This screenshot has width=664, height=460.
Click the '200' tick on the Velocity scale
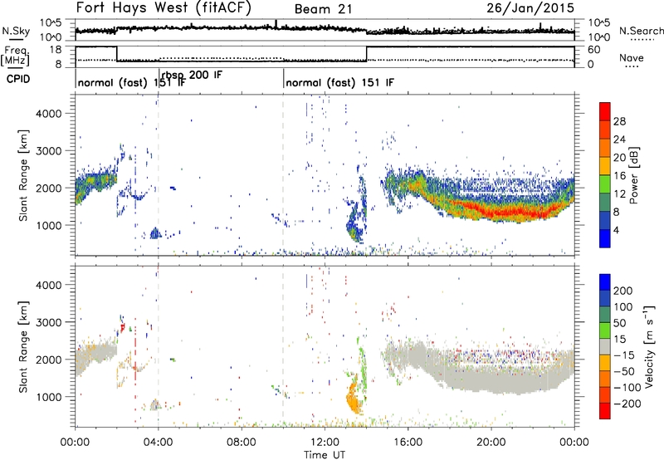pyautogui.click(x=623, y=291)
